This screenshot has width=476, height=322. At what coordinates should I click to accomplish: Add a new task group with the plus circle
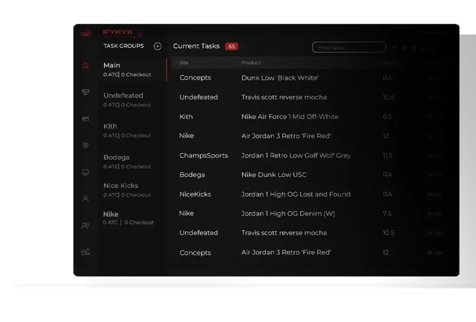(x=158, y=46)
